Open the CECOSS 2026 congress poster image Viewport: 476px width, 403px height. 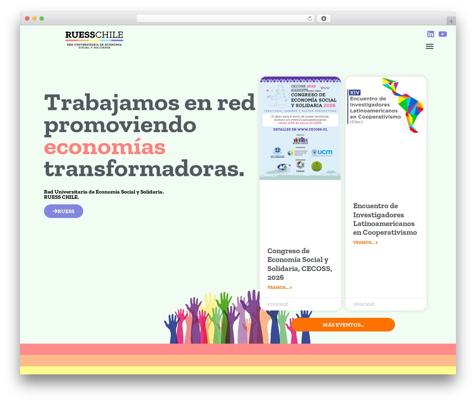click(x=300, y=128)
